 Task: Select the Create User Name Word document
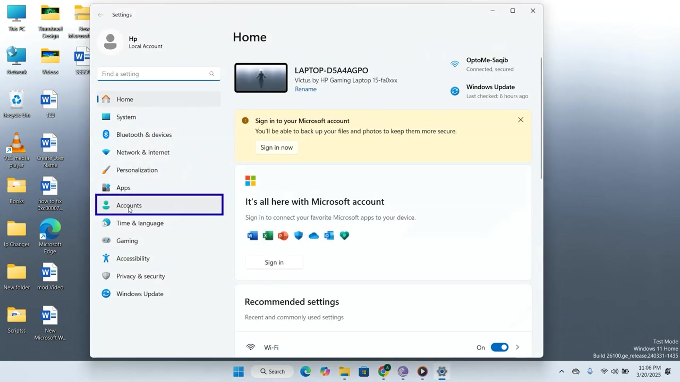coord(50,150)
